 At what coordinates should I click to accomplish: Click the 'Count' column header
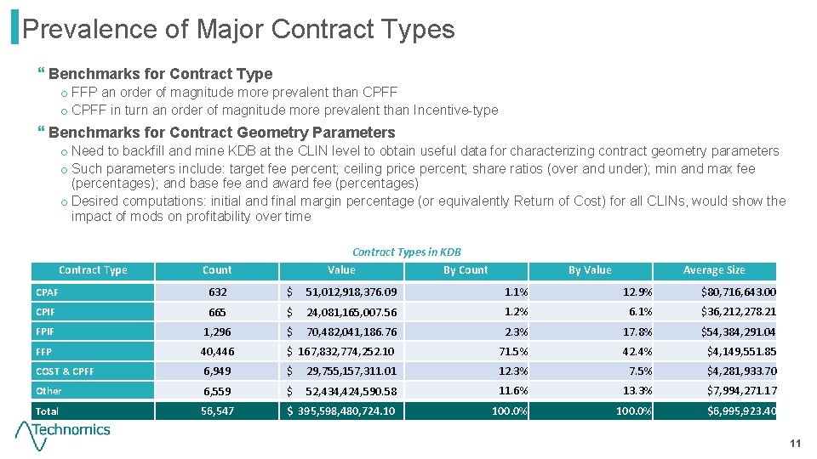tap(217, 270)
